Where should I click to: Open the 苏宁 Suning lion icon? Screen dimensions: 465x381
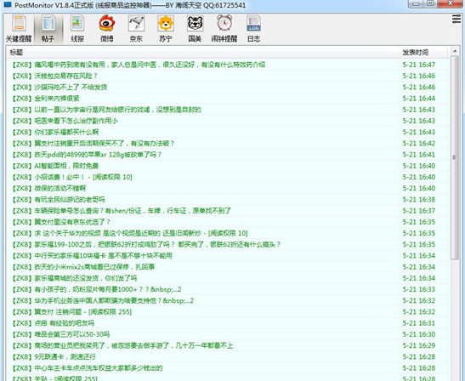[x=166, y=29]
